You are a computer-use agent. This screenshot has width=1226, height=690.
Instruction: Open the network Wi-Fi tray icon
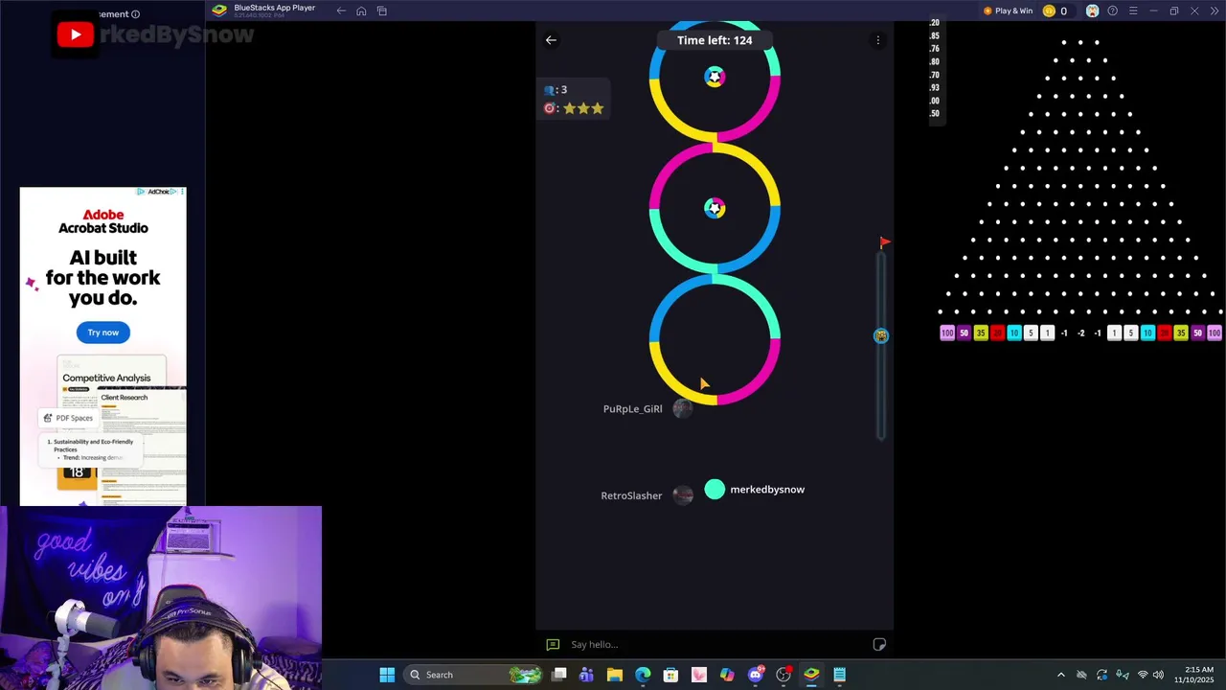[x=1142, y=675]
